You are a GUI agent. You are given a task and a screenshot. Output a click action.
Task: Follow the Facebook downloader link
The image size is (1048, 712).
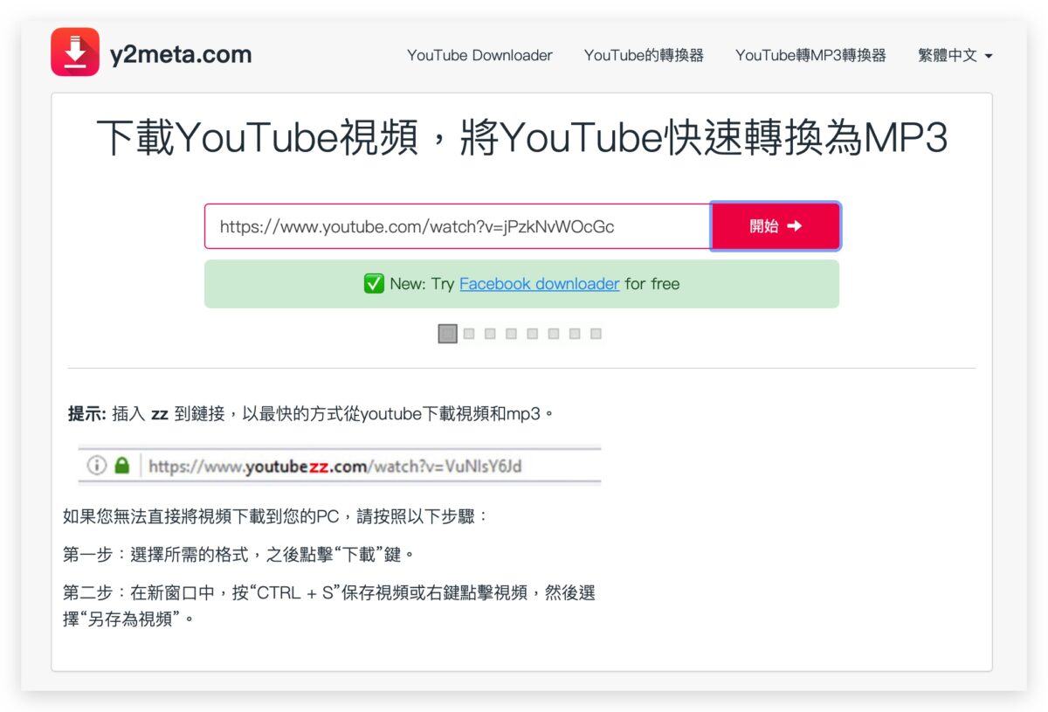pyautogui.click(x=539, y=284)
